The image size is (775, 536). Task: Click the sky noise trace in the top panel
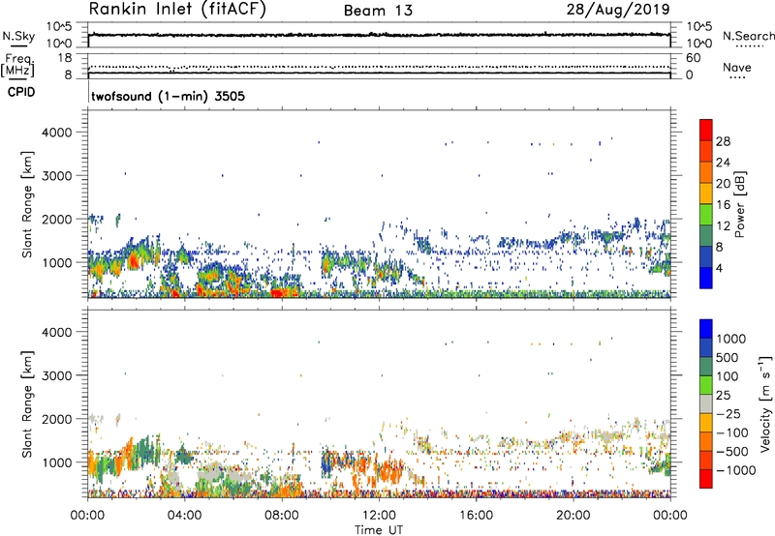pyautogui.click(x=379, y=35)
